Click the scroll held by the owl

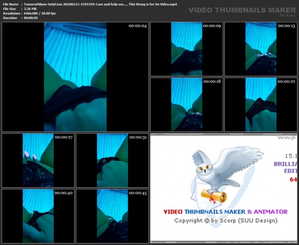coord(214,195)
